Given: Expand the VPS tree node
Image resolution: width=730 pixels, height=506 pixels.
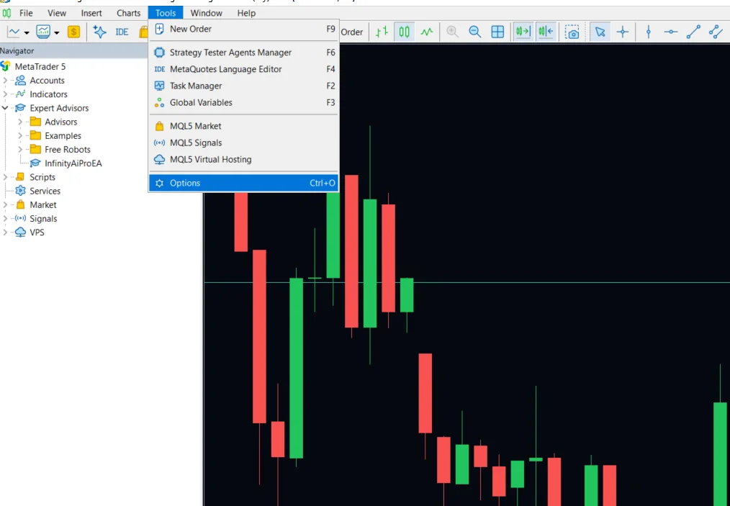Looking at the screenshot, I should (5, 232).
